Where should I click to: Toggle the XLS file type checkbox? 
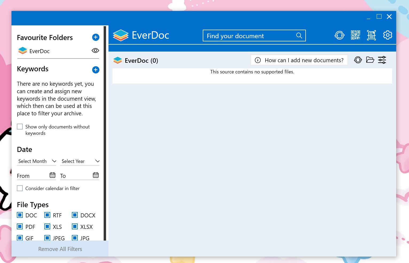tap(47, 226)
